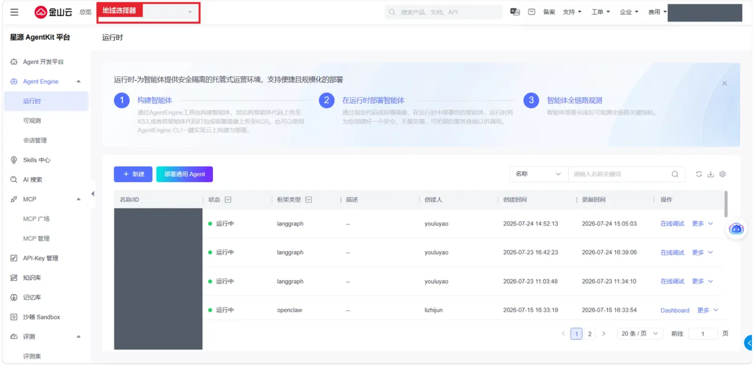
Task: Open the floating AI assistant robot
Action: pyautogui.click(x=736, y=228)
